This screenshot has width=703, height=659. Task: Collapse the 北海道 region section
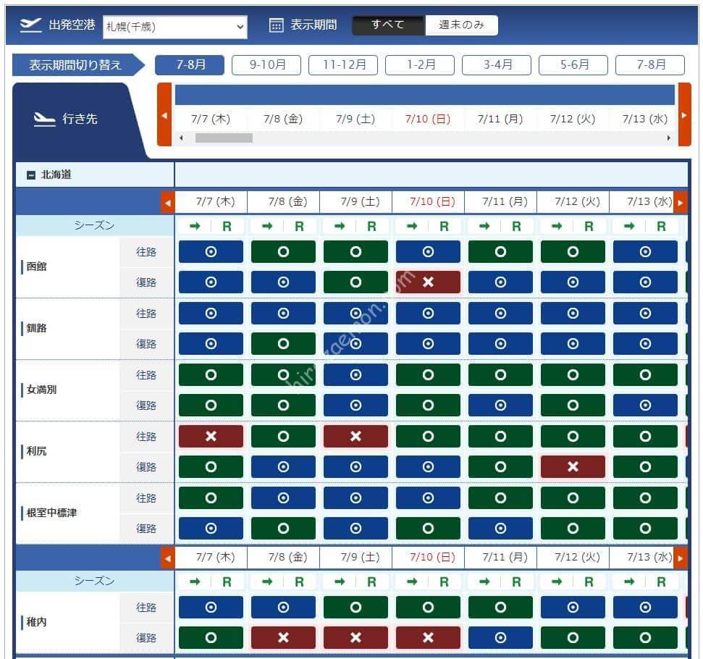coord(31,175)
